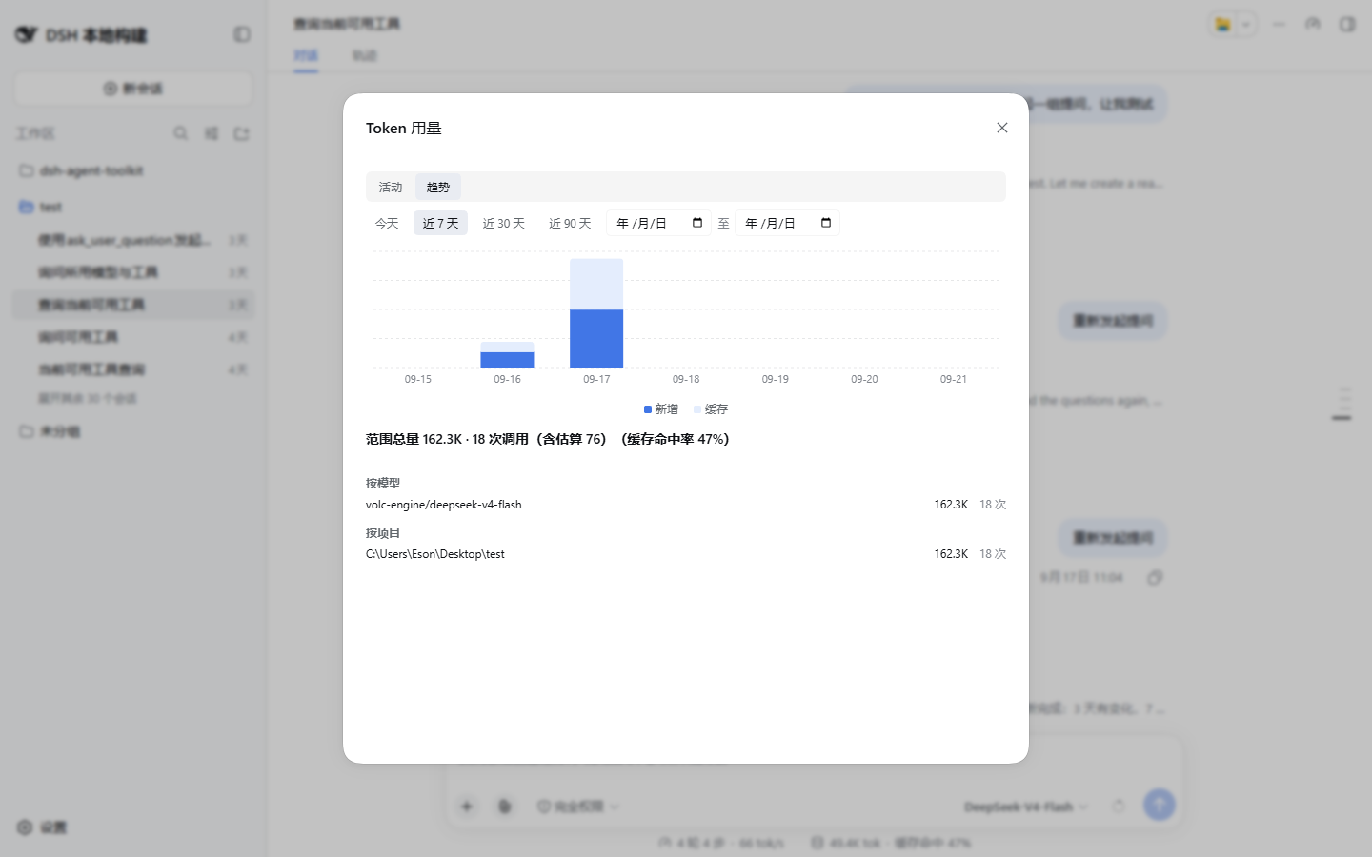This screenshot has height=857, width=1372.
Task: Open the permissions dropdown in the composer
Action: pyautogui.click(x=577, y=807)
